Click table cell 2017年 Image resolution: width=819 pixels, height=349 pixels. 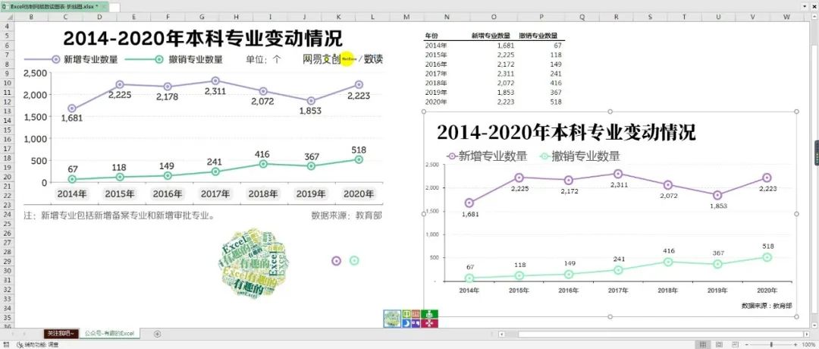click(x=436, y=74)
